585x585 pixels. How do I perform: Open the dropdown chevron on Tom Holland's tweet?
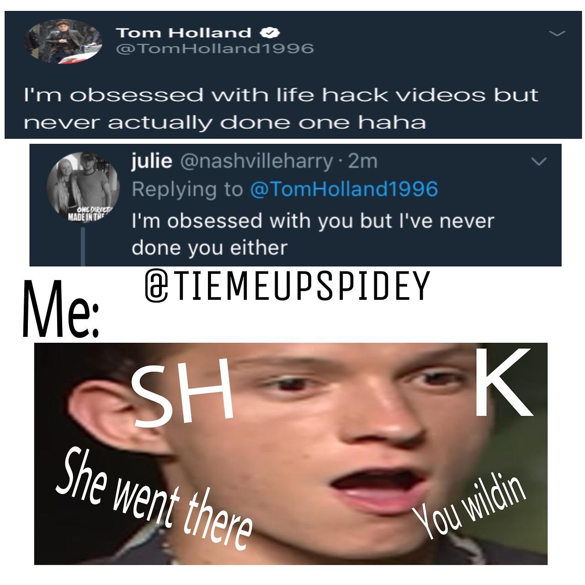[557, 33]
